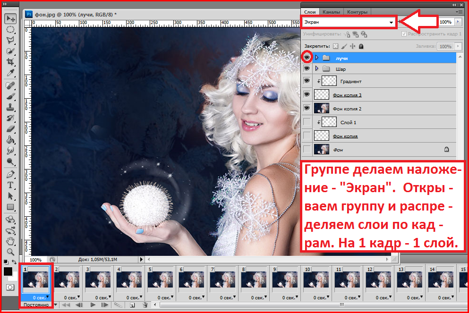The image size is (469, 313).
Task: Reset default foreground and background colors
Action: 6,262
